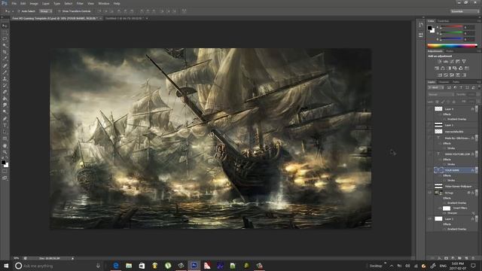The height and width of the screenshot is (271, 482).
Task: Select the Move tool
Action: click(5, 26)
